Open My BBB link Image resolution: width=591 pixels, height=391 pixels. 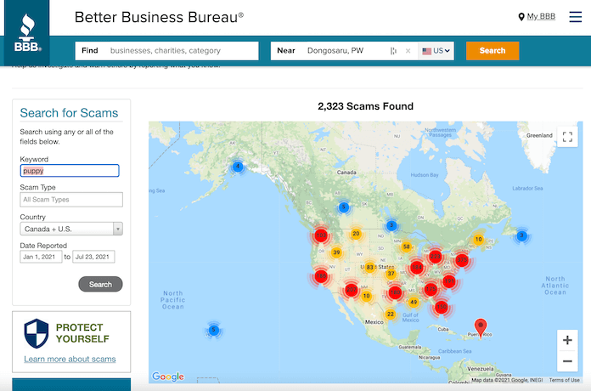(539, 17)
